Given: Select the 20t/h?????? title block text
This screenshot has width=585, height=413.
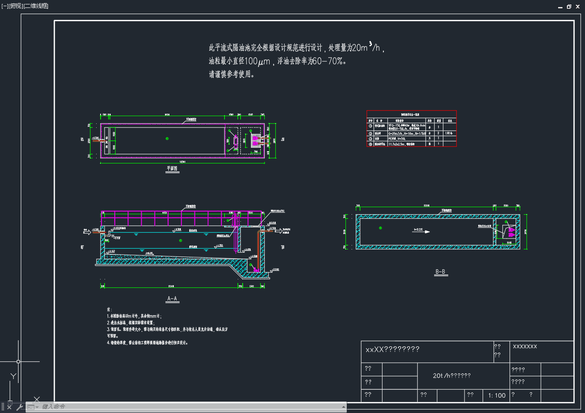Looking at the screenshot, I should (x=452, y=376).
